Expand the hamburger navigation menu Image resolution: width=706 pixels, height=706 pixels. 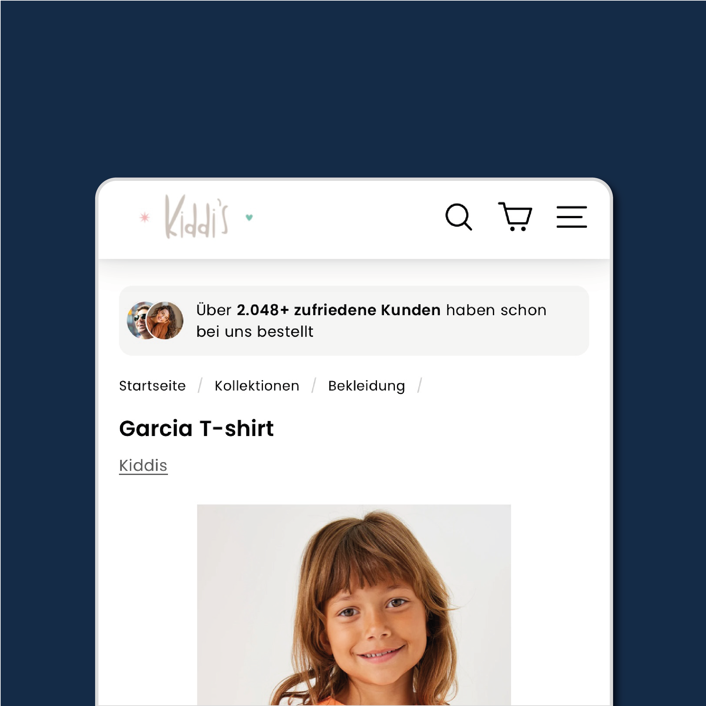(x=572, y=217)
